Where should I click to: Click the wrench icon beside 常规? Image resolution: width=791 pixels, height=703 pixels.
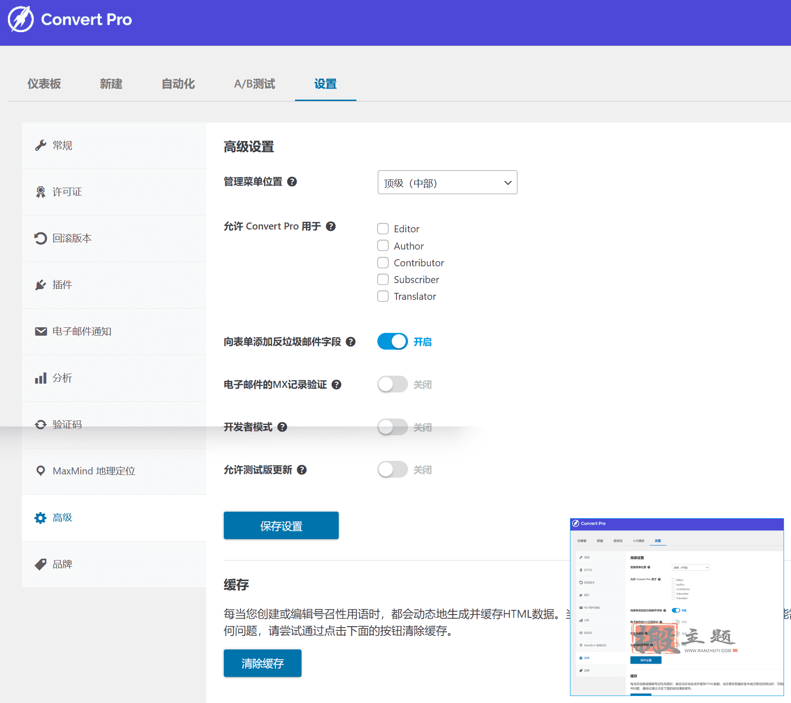[40, 145]
